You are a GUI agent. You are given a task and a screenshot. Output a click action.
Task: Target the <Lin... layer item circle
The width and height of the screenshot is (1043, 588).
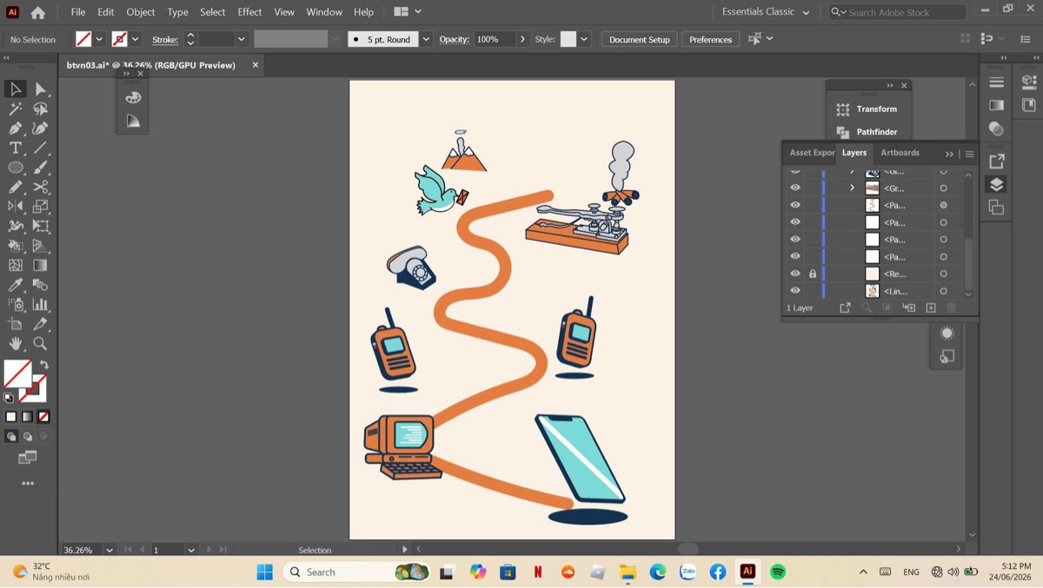click(943, 291)
